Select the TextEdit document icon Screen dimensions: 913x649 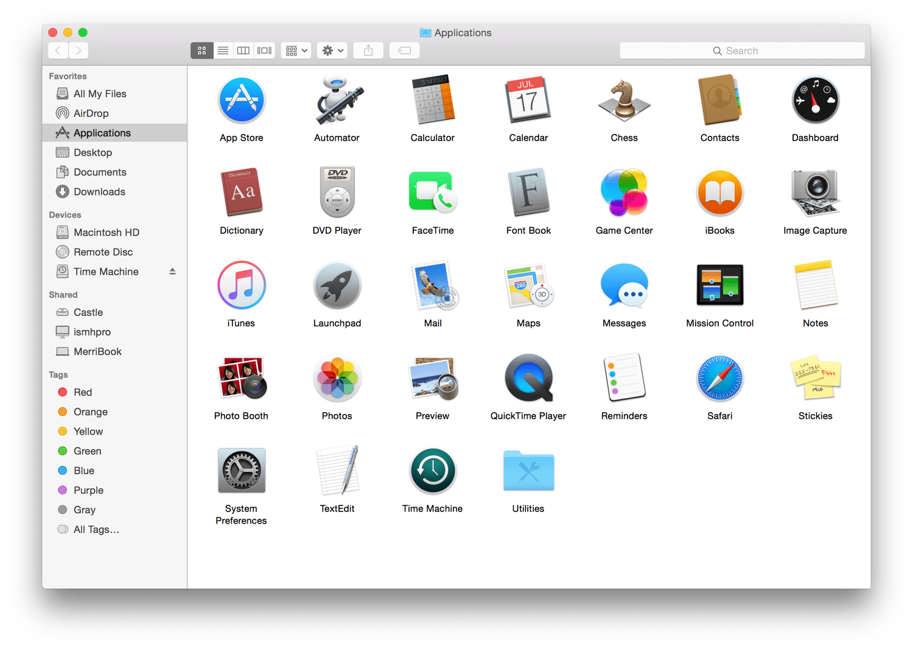(x=338, y=470)
